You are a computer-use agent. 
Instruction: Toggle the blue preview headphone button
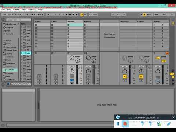coord(8,84)
